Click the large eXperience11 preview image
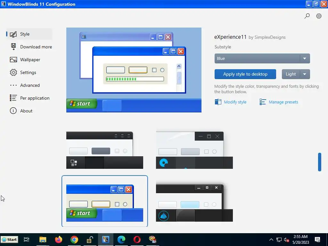The height and width of the screenshot is (246, 328). pyautogui.click(x=134, y=70)
